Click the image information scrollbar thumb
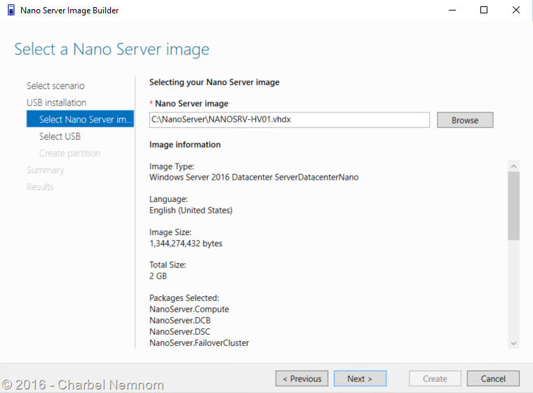Viewport: 533px width, 393px height. 513,206
